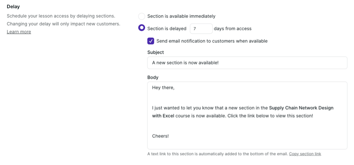Click the "text link automatically added" helper note
Image resolution: width=354 pixels, height=165 pixels.
tap(217, 154)
